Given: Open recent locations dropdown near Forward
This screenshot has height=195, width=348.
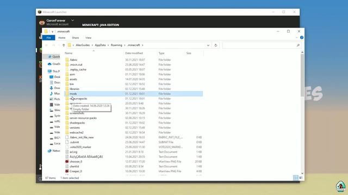Looking at the screenshot, I should click(59, 45).
